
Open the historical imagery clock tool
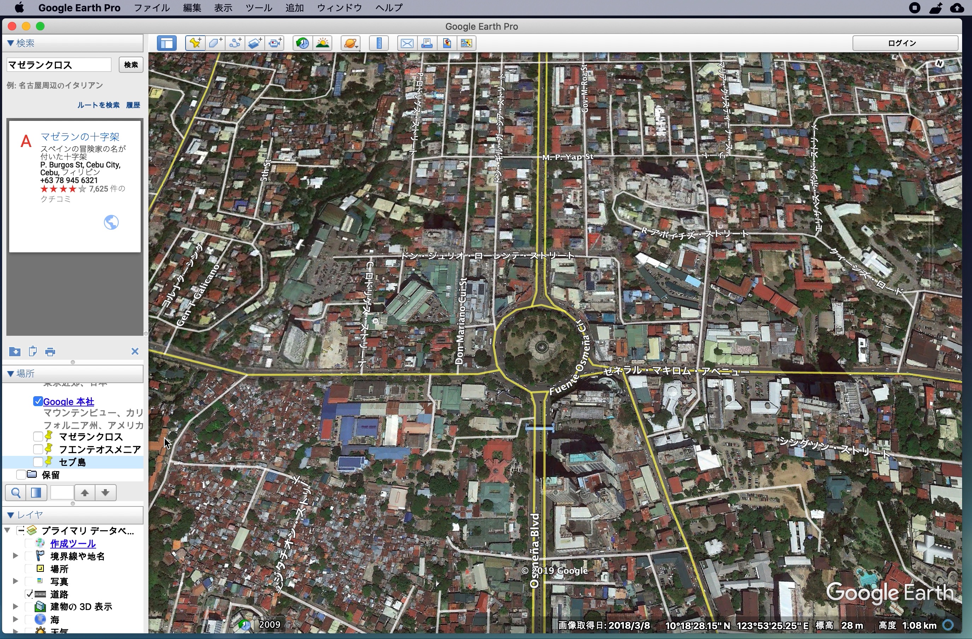pos(303,43)
